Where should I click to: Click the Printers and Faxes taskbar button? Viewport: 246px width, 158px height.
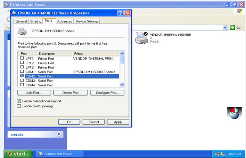pos(60,154)
